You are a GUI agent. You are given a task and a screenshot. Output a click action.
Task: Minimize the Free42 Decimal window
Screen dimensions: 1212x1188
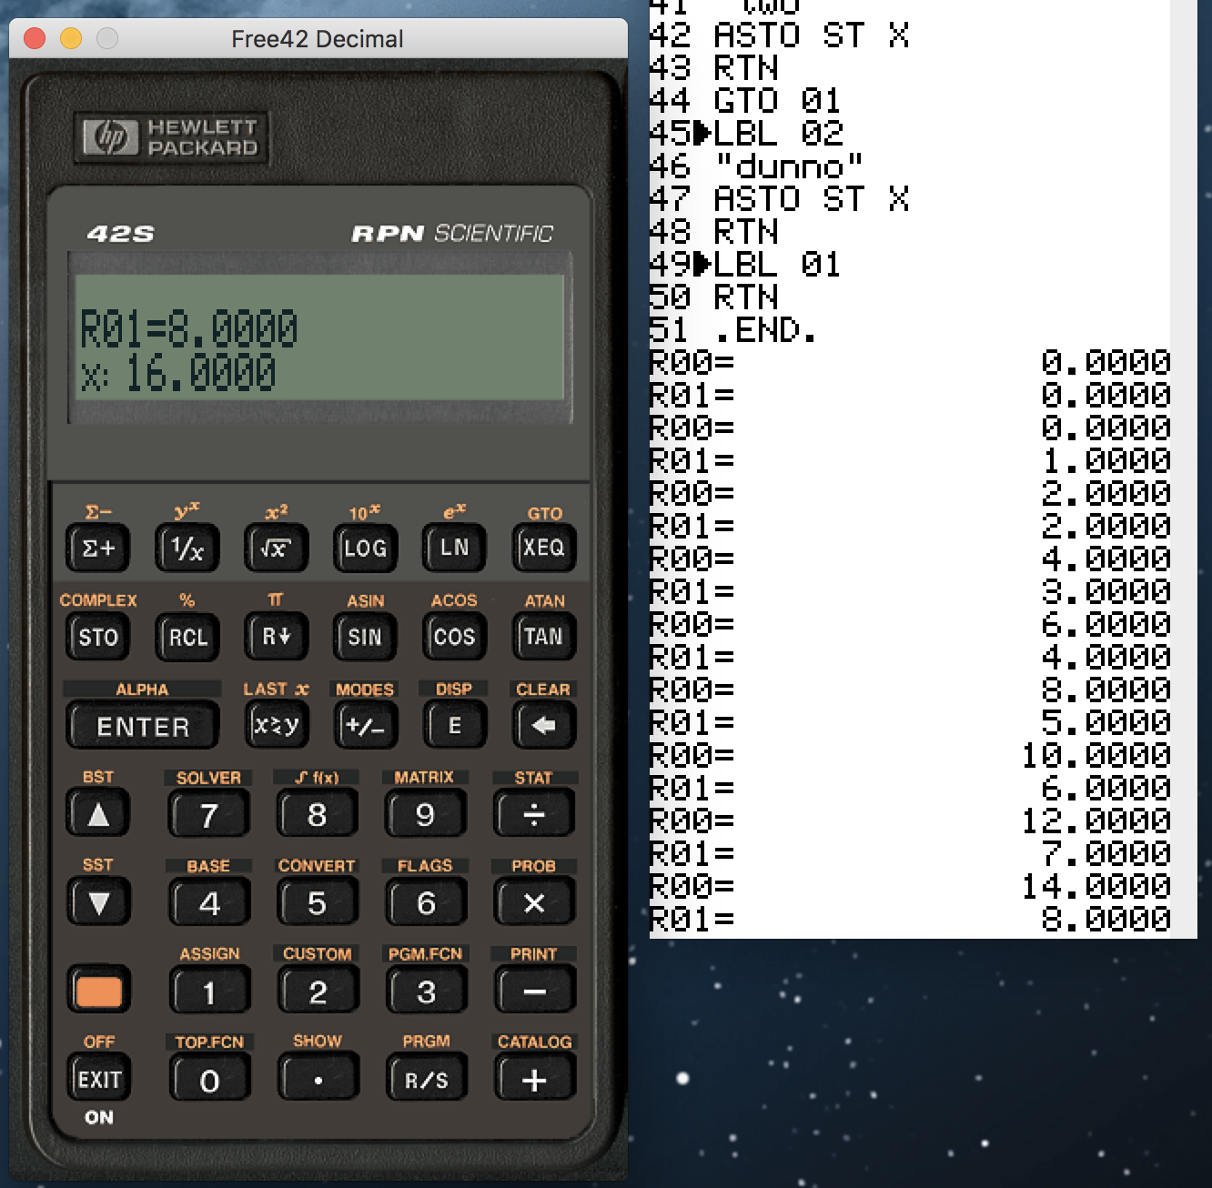click(71, 38)
